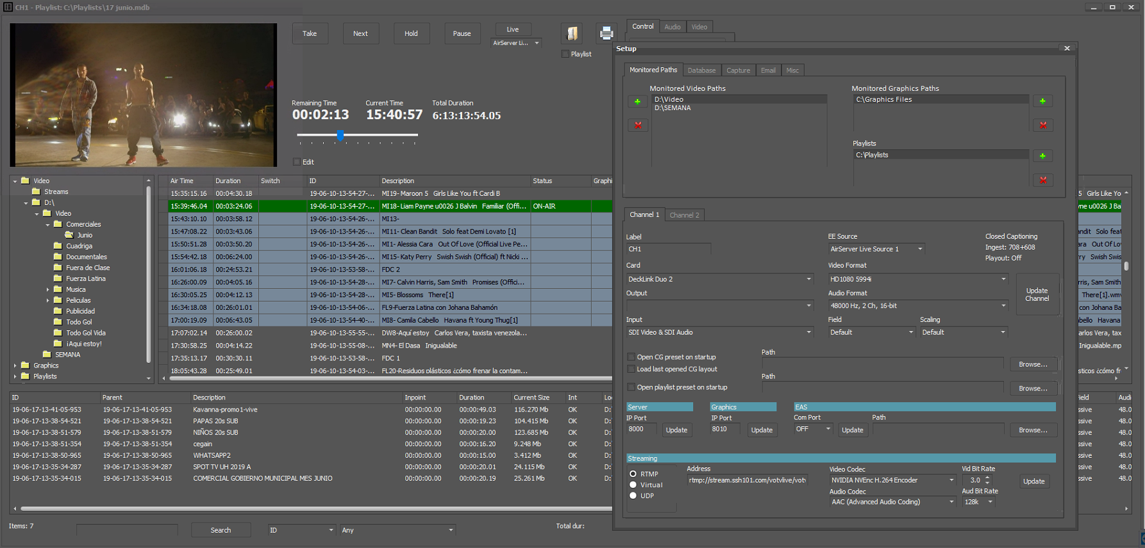Delete the selected monitored graphics path

tap(1042, 125)
